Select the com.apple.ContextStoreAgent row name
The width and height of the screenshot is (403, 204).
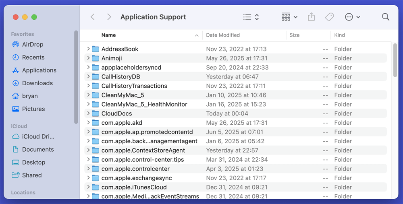pyautogui.click(x=143, y=150)
